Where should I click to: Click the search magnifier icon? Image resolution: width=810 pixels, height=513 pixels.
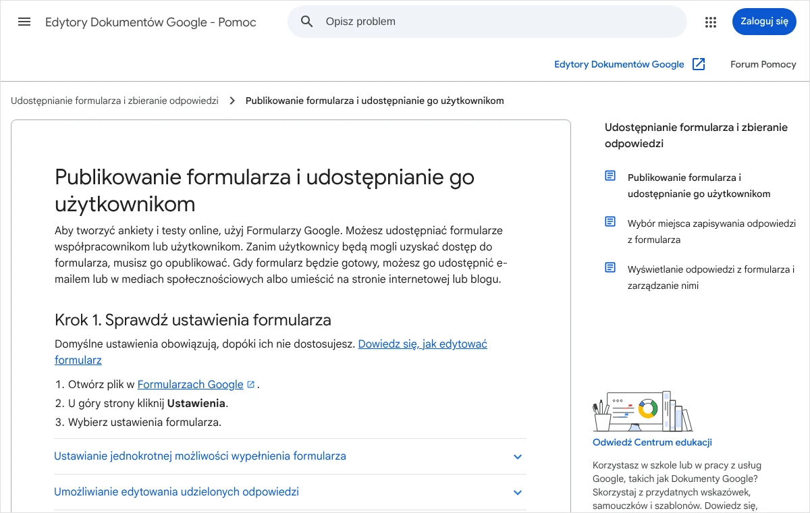tap(307, 22)
